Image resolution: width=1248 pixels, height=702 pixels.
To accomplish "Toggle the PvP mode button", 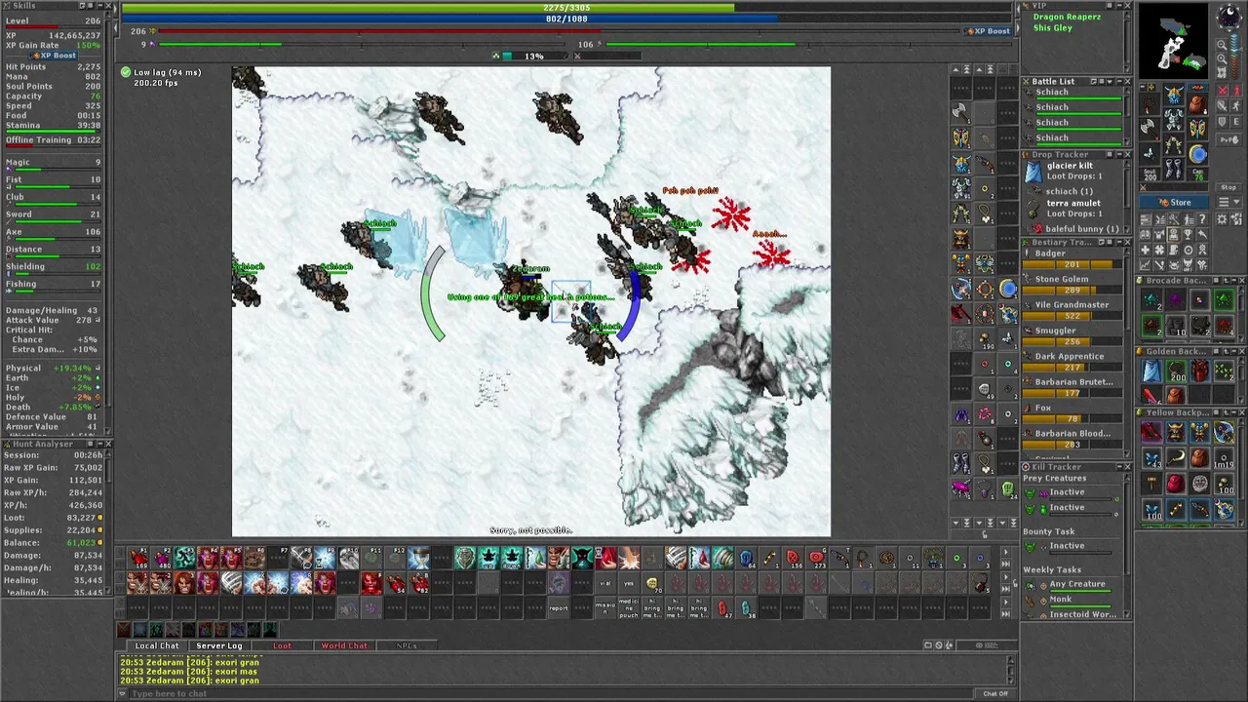I will point(1228,140).
